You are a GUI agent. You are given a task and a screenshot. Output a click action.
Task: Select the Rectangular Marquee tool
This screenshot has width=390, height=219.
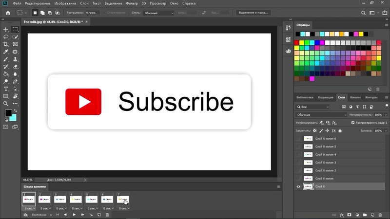(15, 30)
